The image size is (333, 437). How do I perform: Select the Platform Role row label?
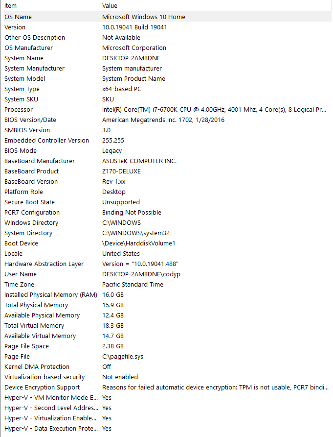tap(23, 192)
